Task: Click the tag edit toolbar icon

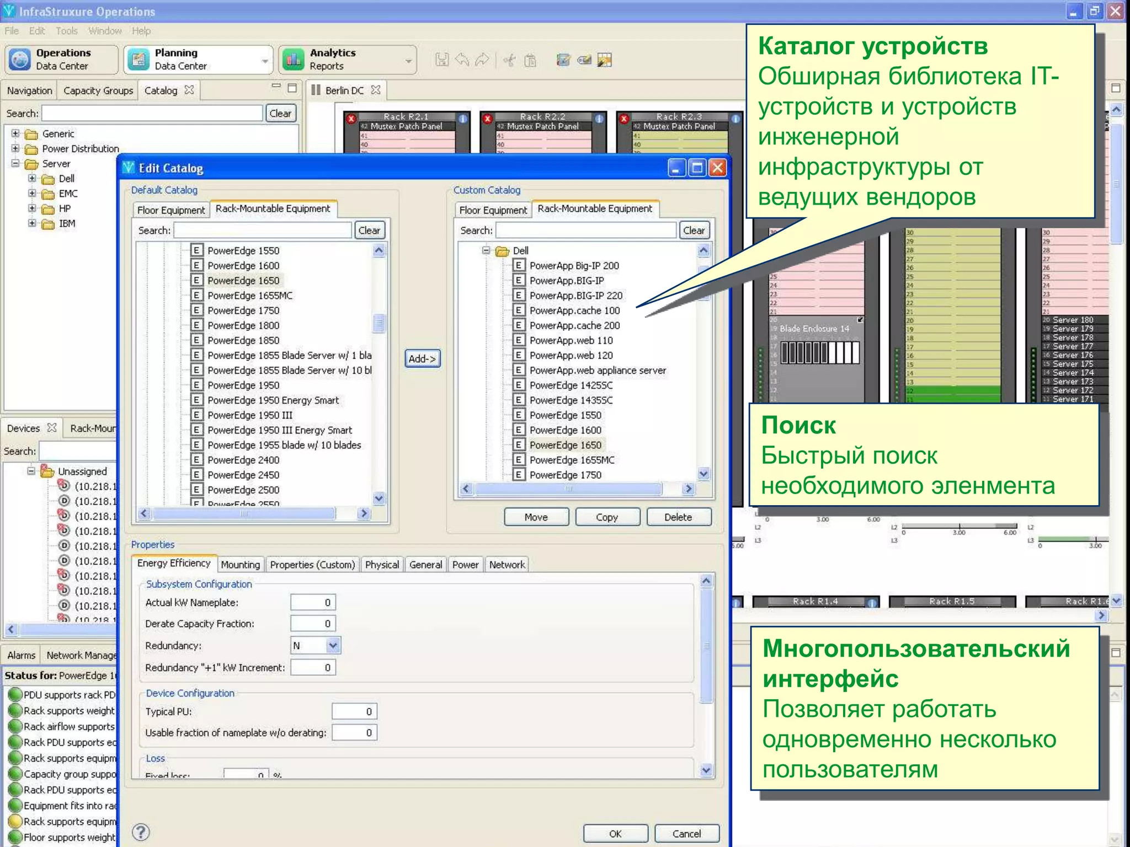Action: coord(584,60)
